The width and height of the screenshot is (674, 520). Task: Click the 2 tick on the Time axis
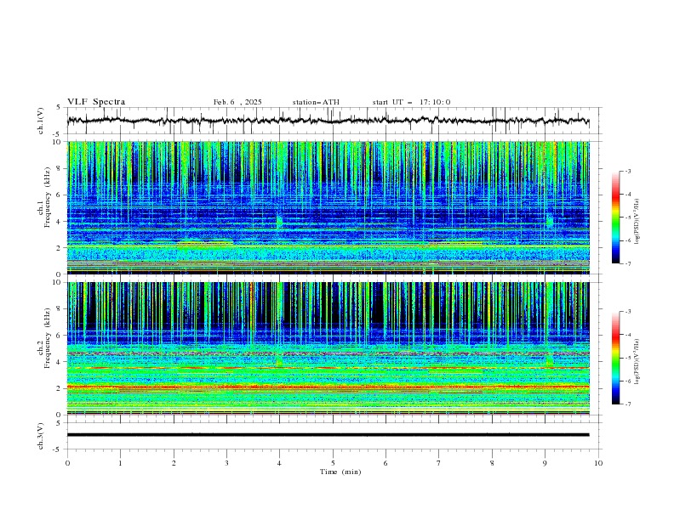pos(174,463)
